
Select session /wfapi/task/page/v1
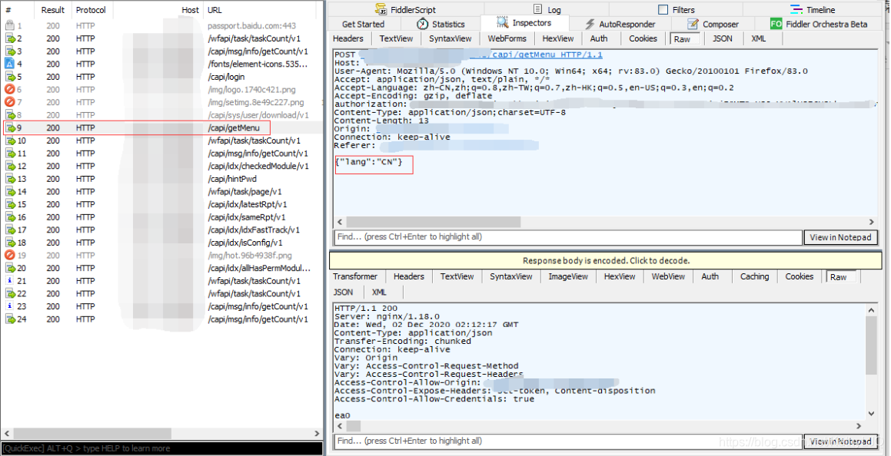161,192
